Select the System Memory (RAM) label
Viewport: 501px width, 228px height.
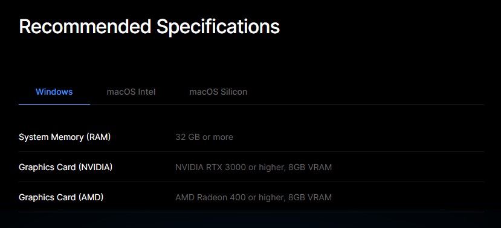pyautogui.click(x=65, y=137)
